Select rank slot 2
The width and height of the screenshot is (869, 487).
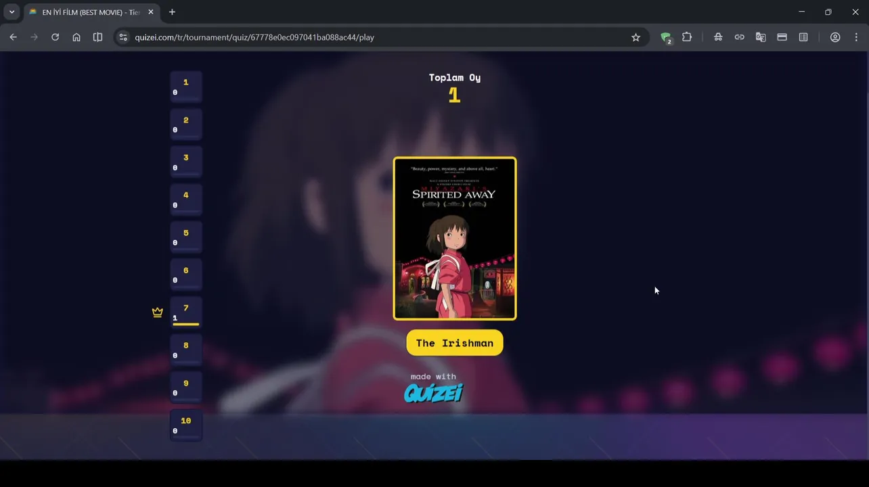[x=186, y=125]
